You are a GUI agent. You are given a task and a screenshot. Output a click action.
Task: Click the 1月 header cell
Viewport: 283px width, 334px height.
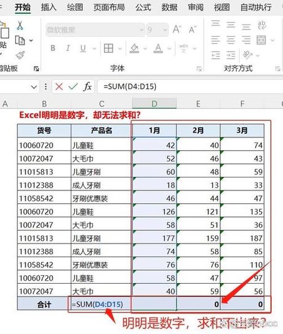[154, 130]
